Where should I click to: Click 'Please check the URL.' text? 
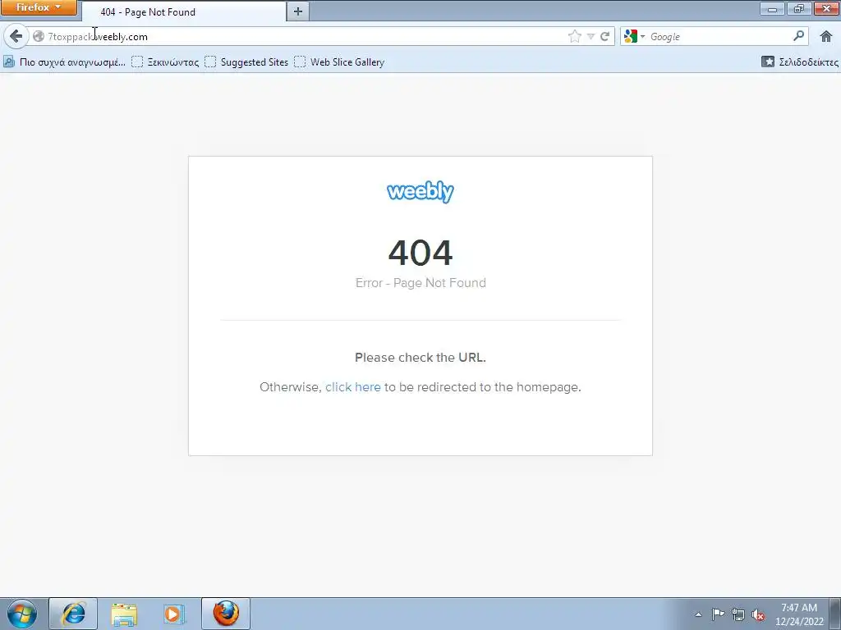[420, 358]
